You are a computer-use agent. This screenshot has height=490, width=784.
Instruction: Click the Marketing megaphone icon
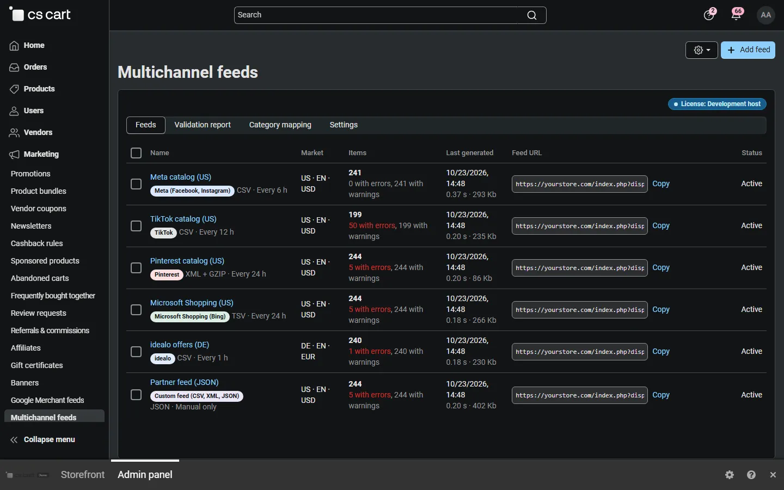point(14,155)
